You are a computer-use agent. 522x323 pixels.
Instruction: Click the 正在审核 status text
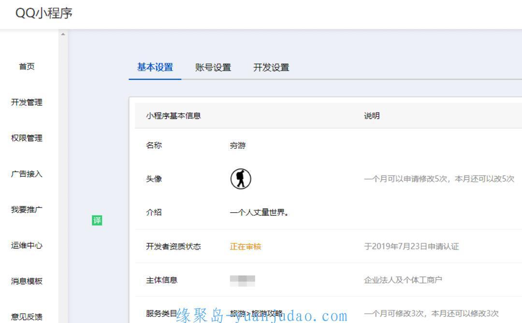coord(246,247)
